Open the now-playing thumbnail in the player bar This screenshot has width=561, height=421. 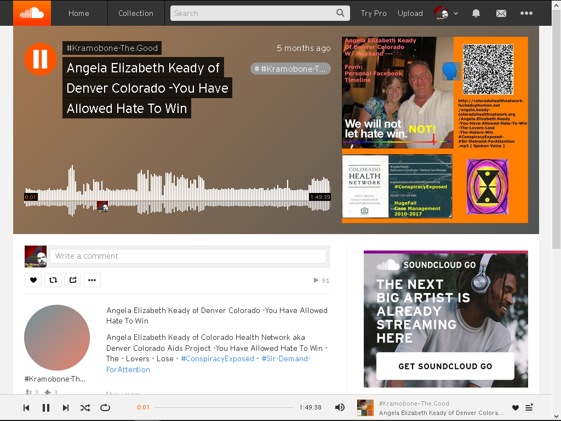365,408
